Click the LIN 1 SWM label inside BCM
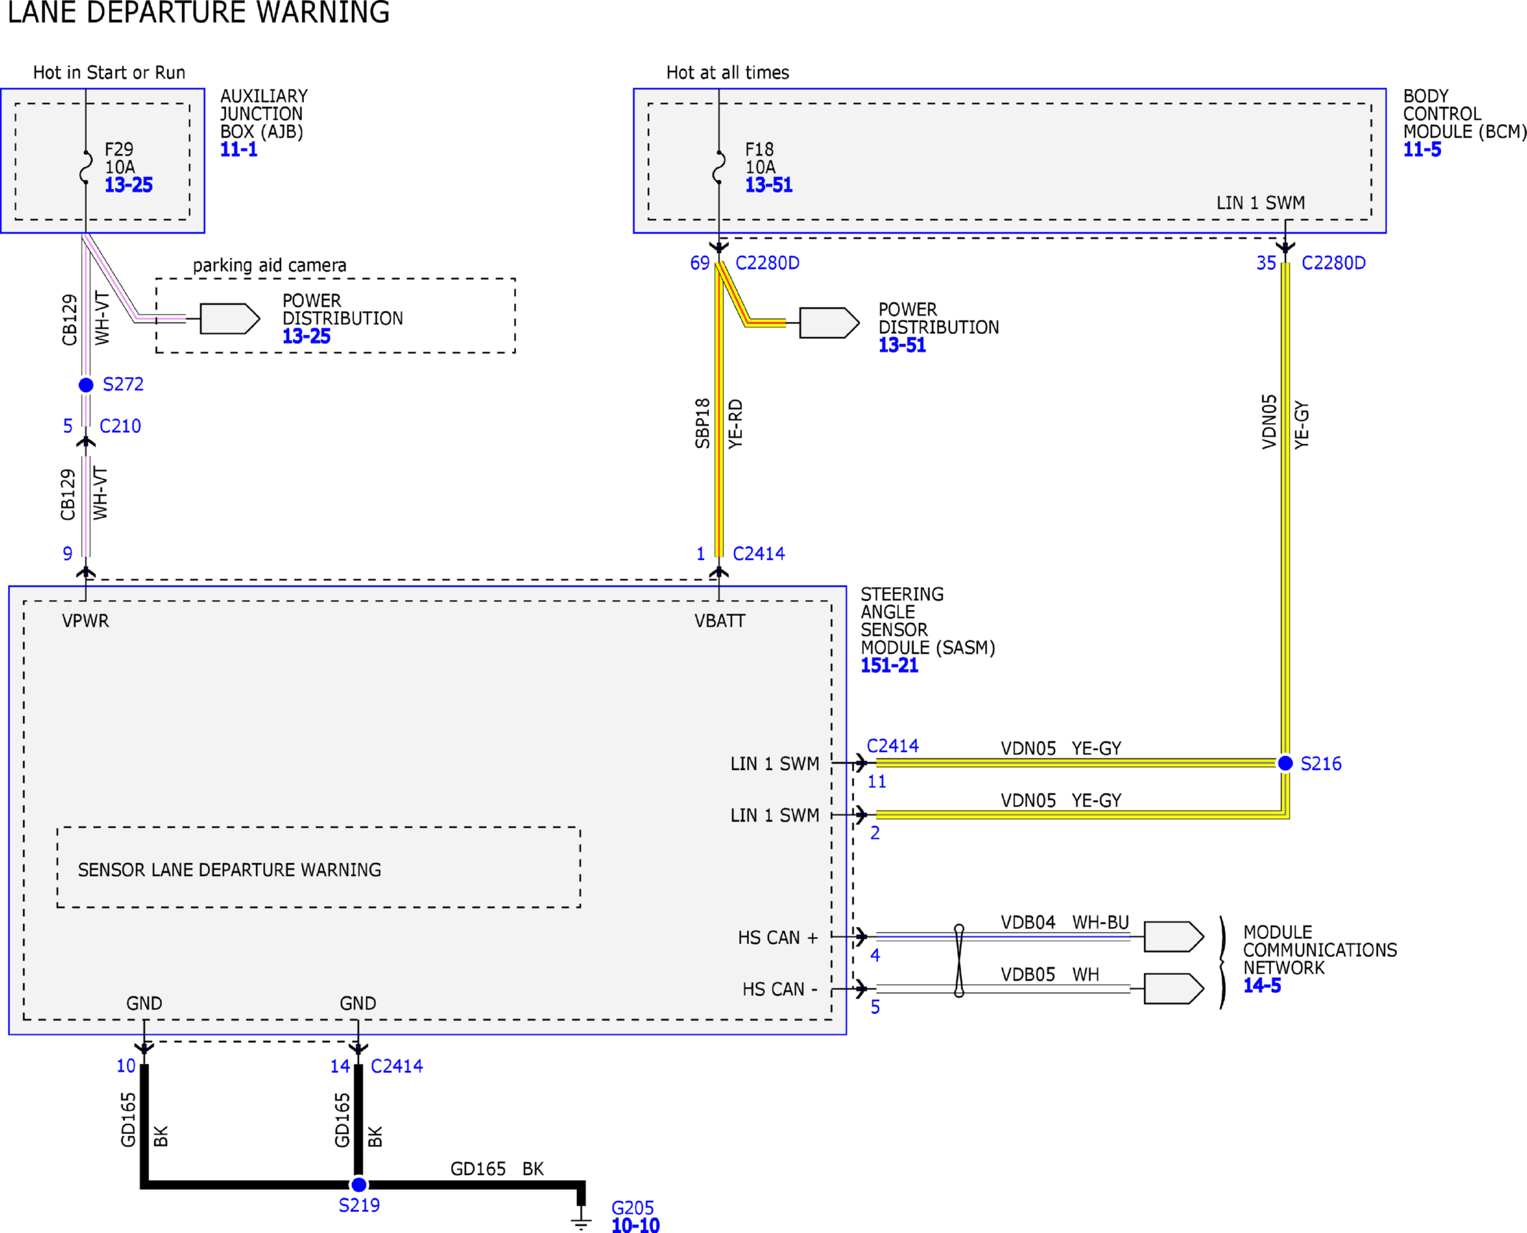 point(1260,204)
